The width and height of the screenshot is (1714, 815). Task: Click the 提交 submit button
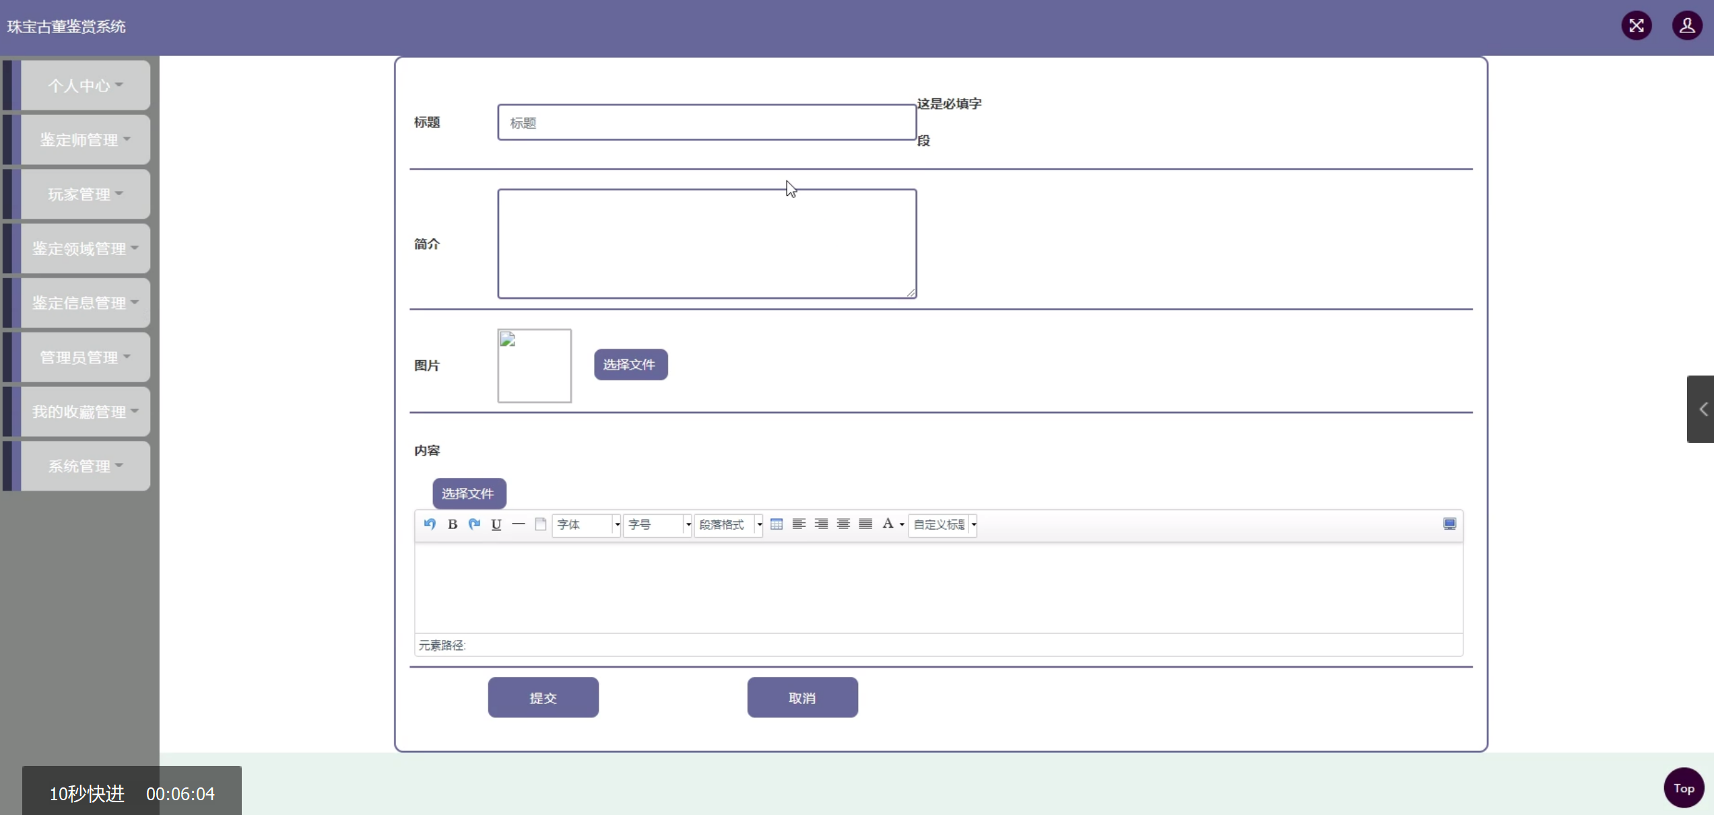[x=543, y=698]
